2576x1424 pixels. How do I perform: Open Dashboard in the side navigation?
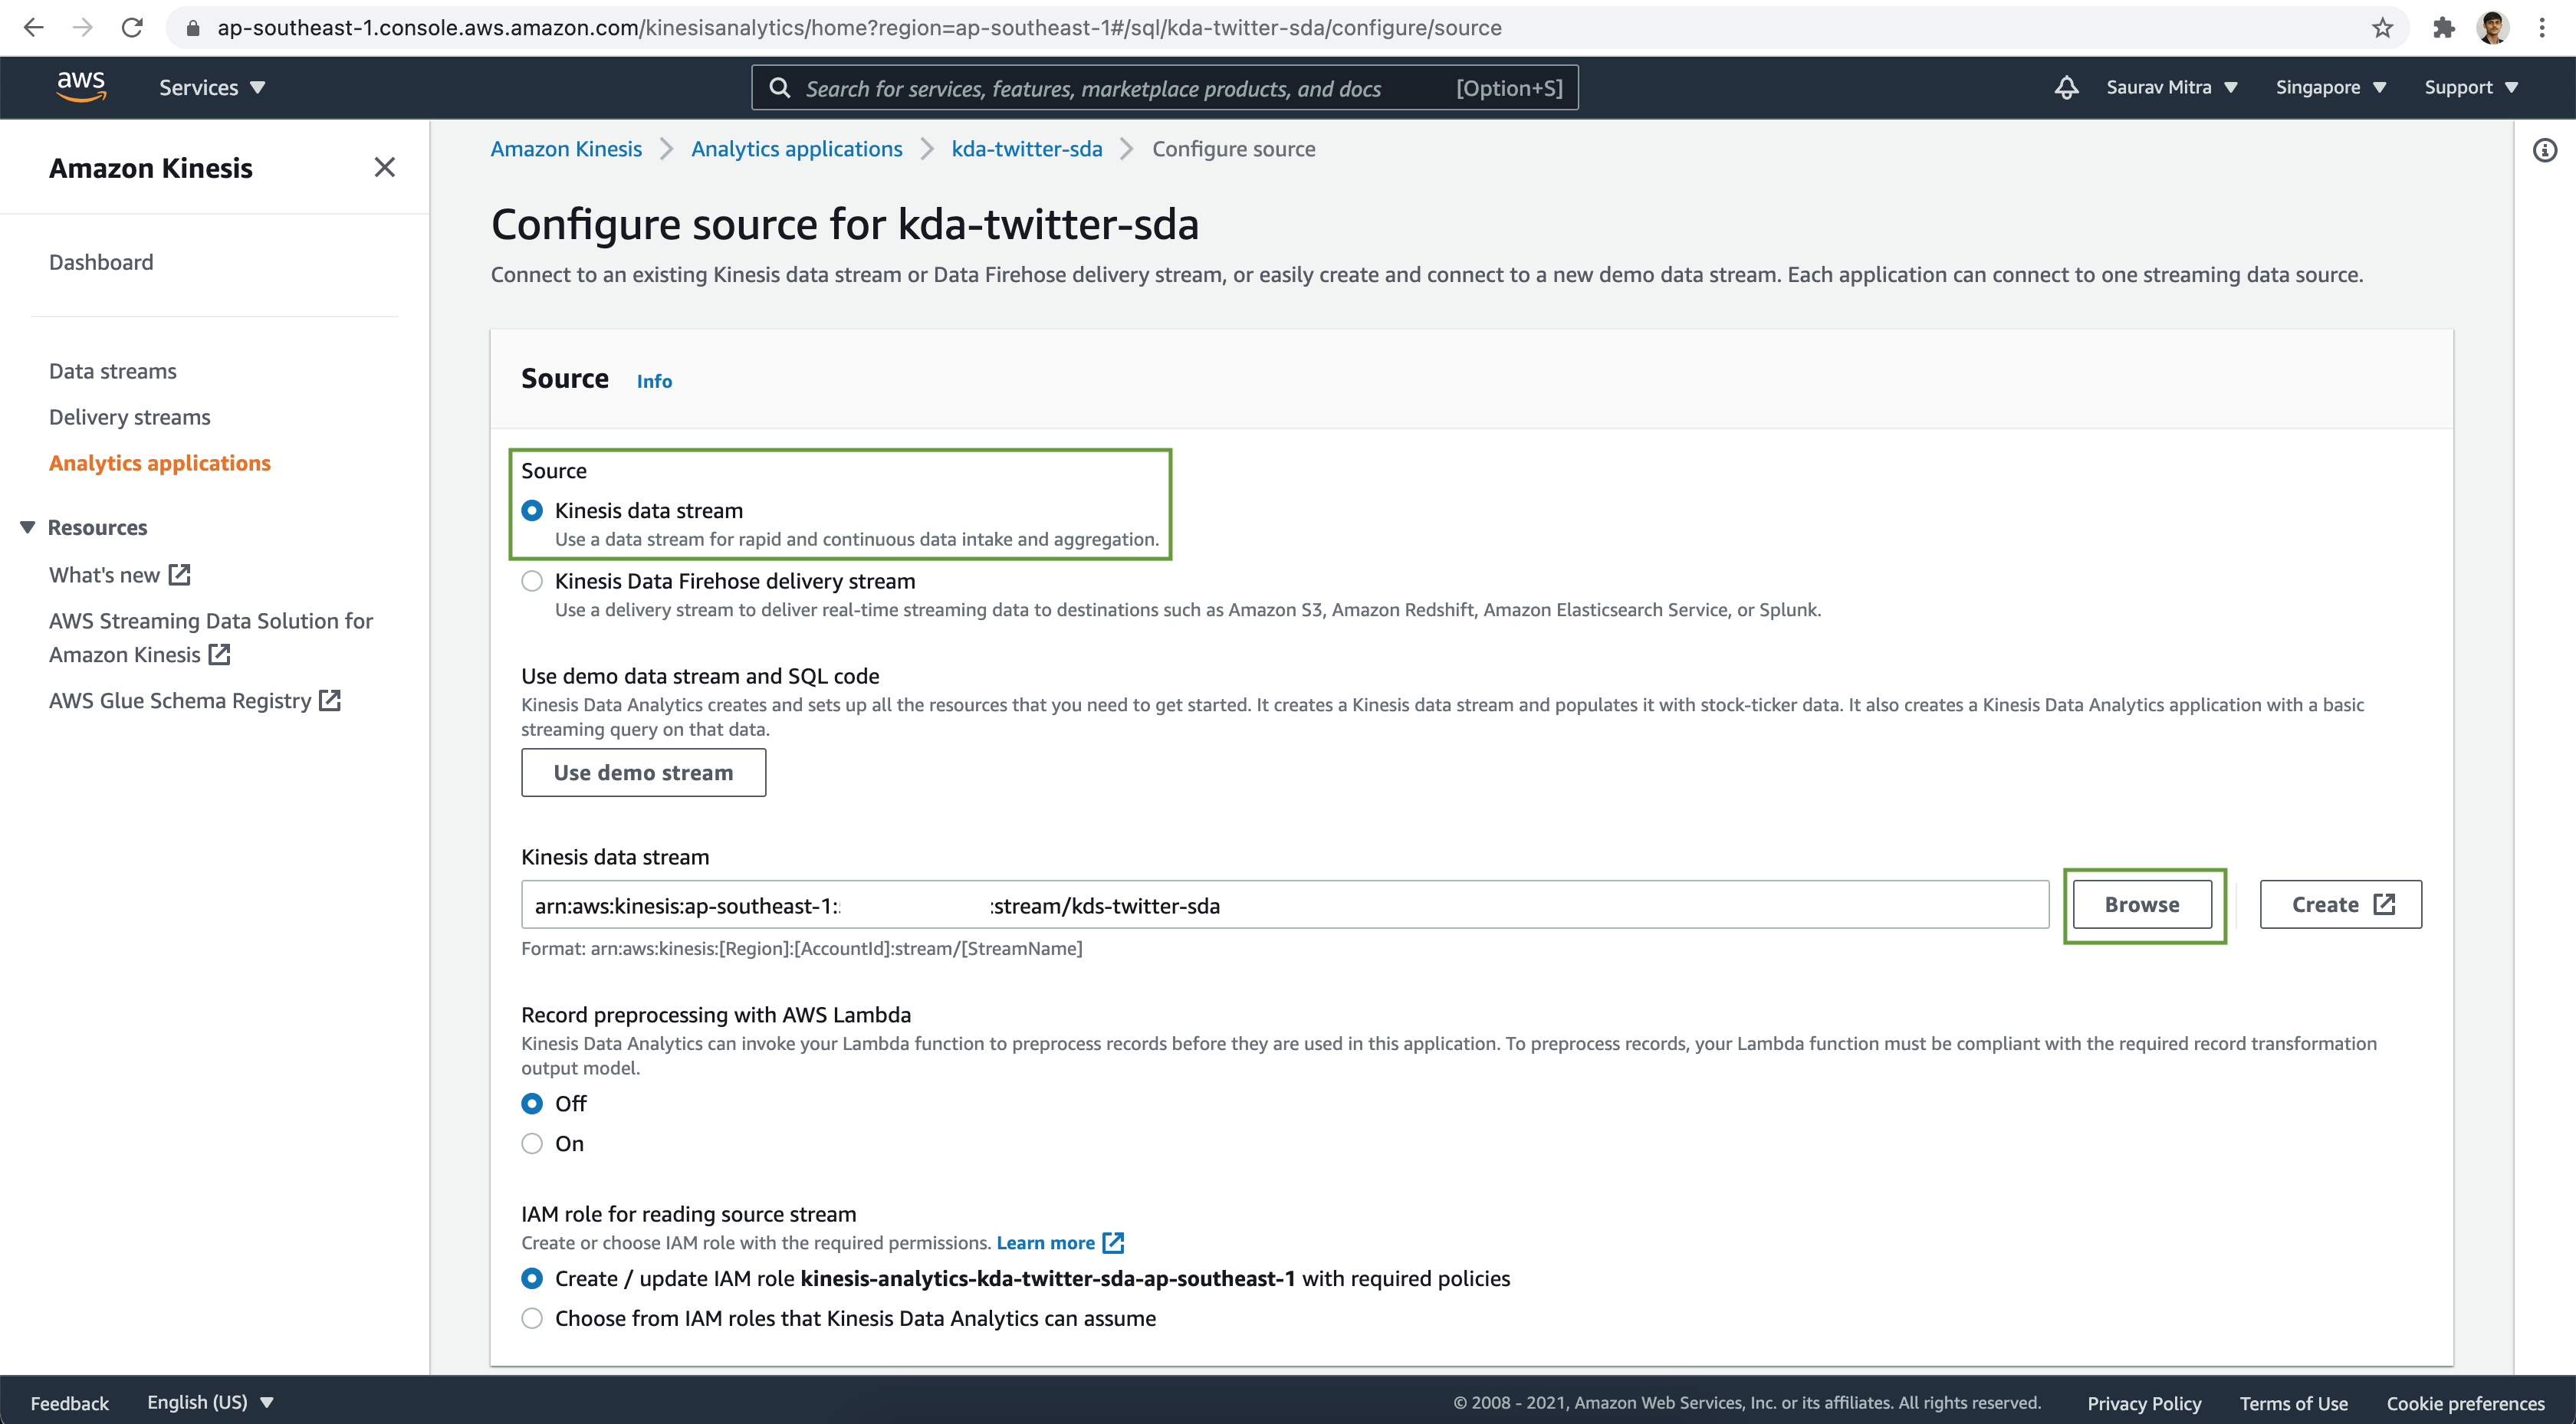[101, 262]
